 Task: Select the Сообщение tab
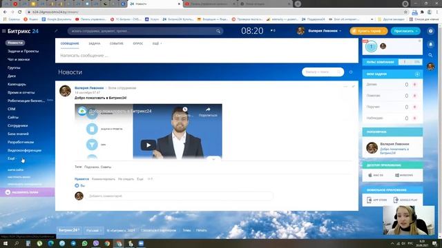pyautogui.click(x=70, y=43)
